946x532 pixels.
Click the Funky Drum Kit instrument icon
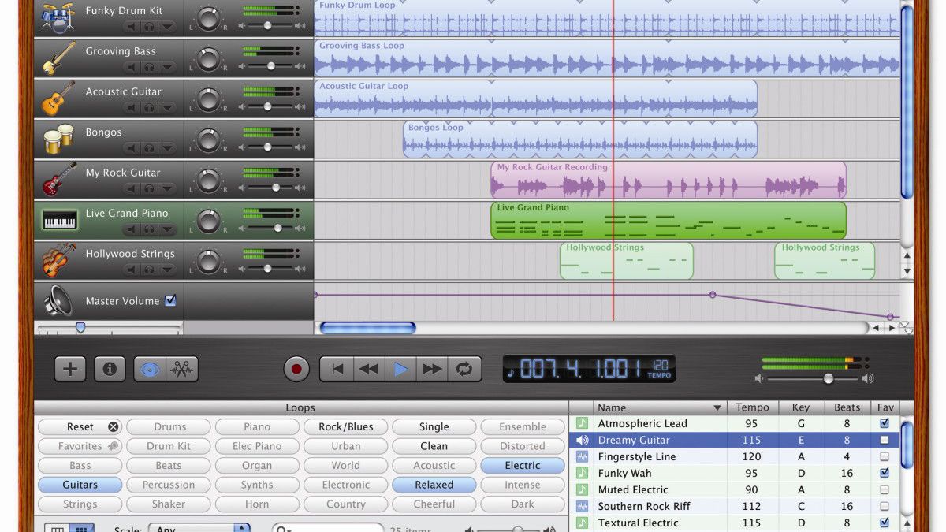click(58, 17)
